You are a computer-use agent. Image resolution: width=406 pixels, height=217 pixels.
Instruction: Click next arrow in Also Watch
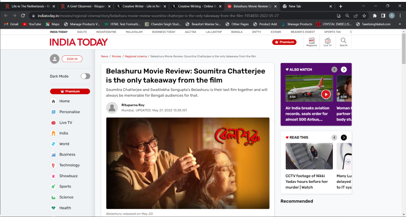pyautogui.click(x=344, y=69)
